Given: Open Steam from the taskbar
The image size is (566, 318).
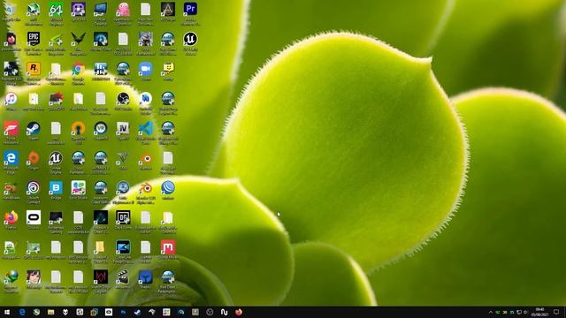Looking at the screenshot, I should [x=138, y=312].
